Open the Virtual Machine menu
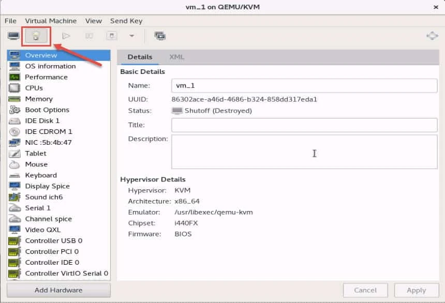 pyautogui.click(x=51, y=21)
